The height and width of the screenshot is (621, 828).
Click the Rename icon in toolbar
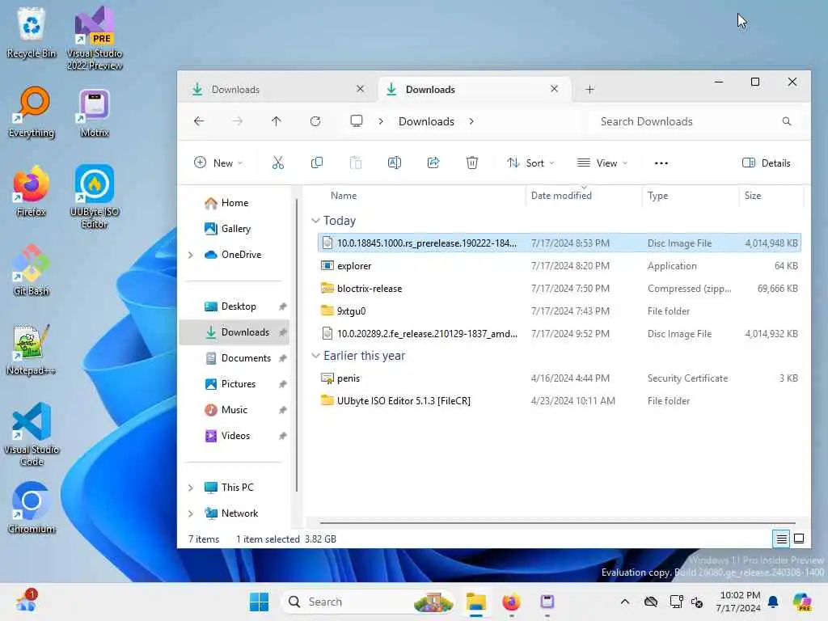pyautogui.click(x=395, y=163)
